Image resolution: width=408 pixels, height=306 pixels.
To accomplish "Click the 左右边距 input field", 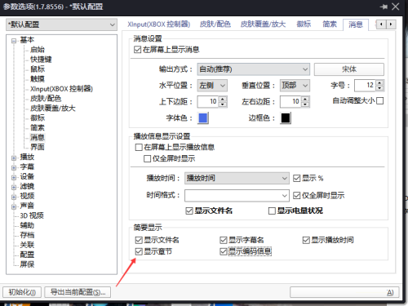I will (x=290, y=102).
